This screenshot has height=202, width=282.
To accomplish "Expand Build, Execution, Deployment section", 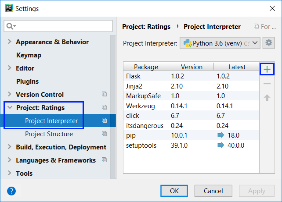I will 10,147.
